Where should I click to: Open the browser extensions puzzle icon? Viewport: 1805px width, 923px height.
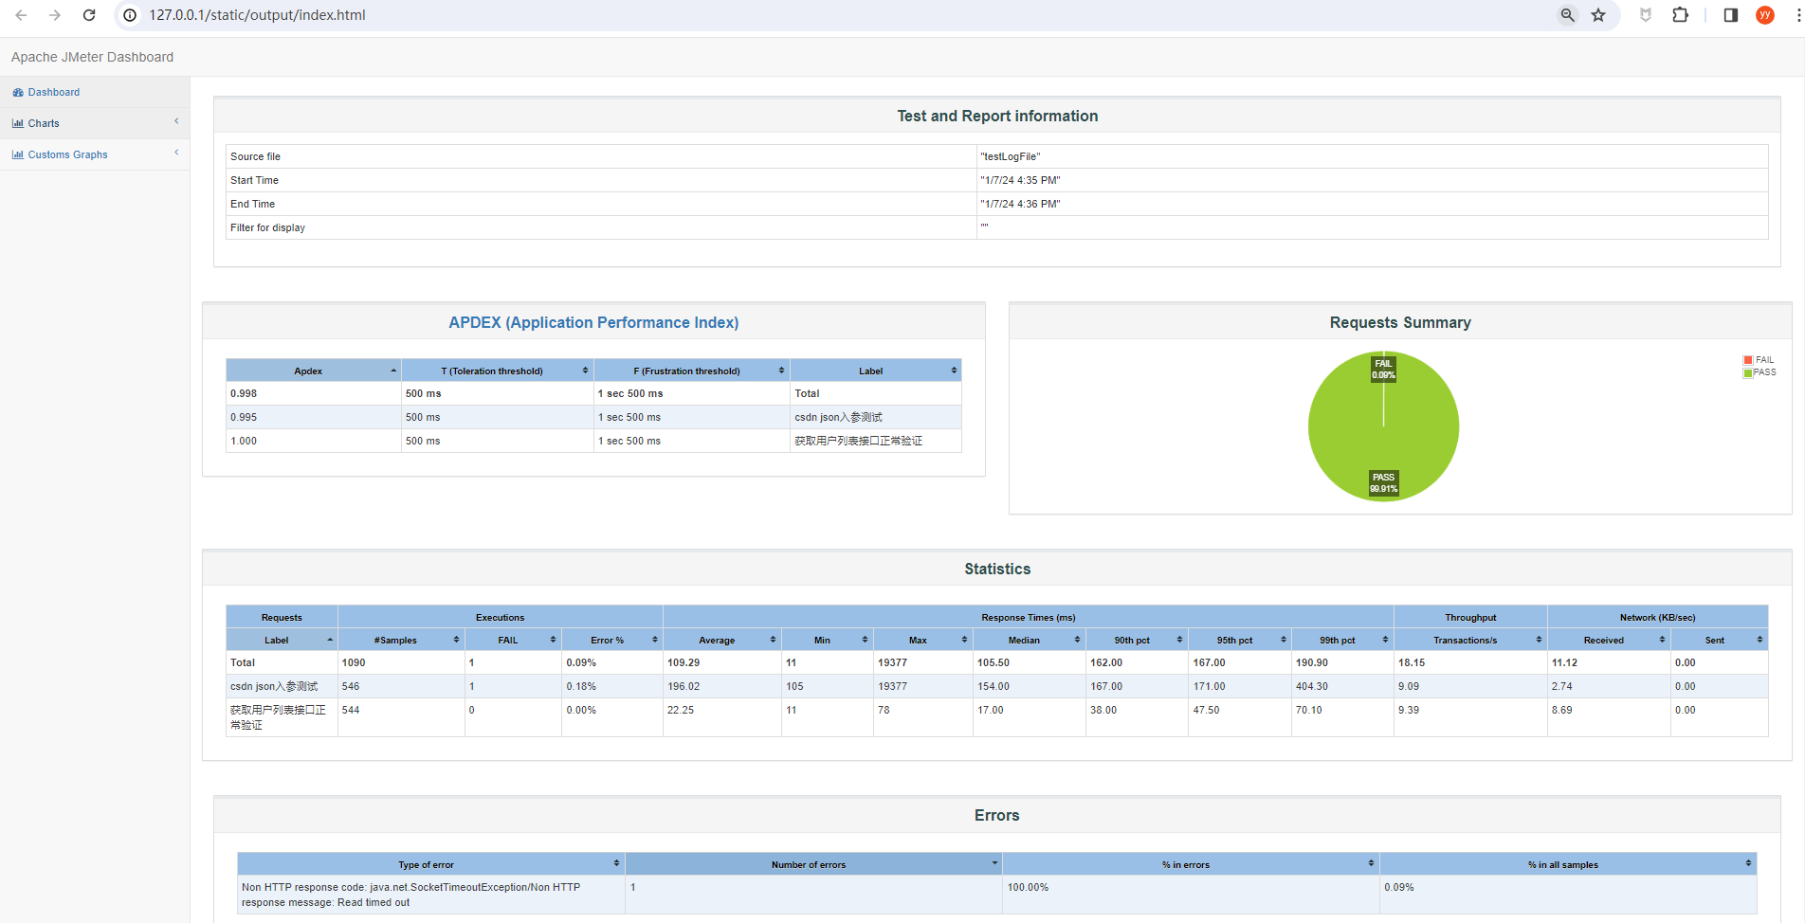click(x=1680, y=15)
